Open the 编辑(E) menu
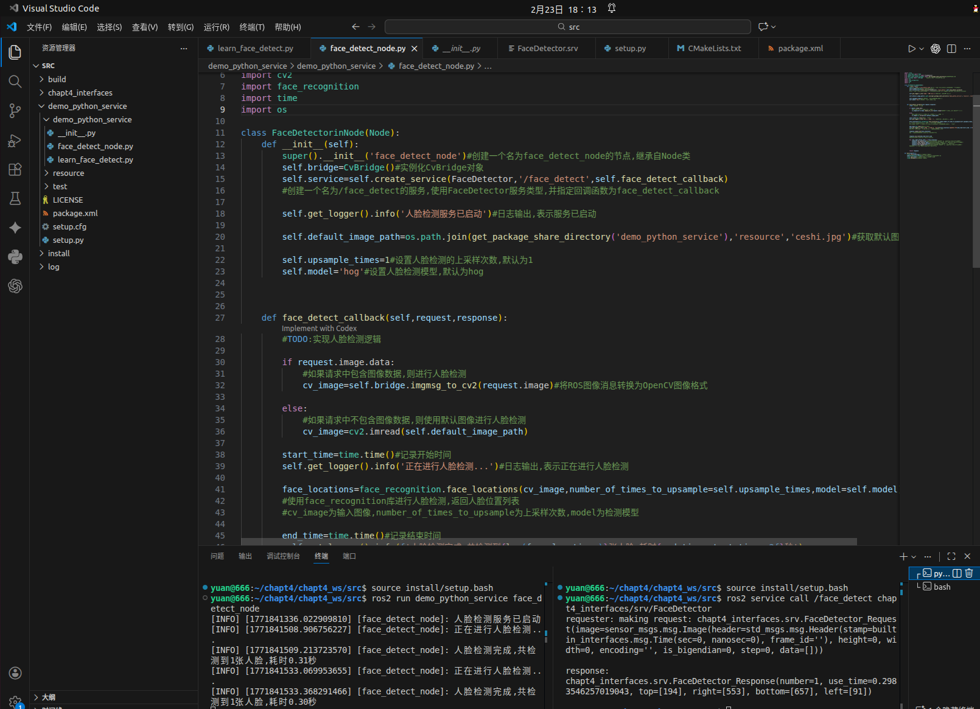980x709 pixels. (74, 27)
